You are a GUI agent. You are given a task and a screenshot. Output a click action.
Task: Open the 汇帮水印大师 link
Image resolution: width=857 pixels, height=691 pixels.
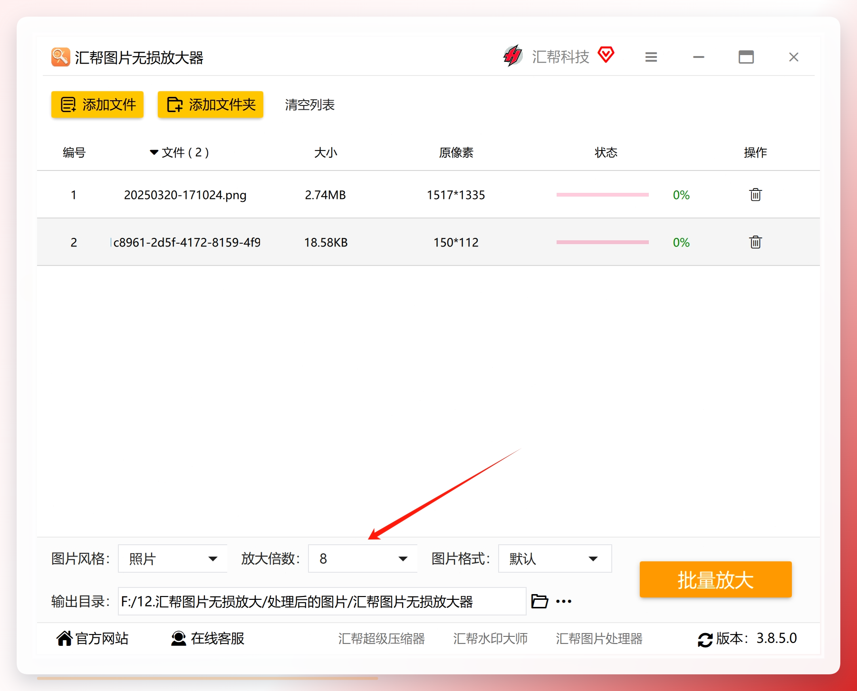[491, 638]
